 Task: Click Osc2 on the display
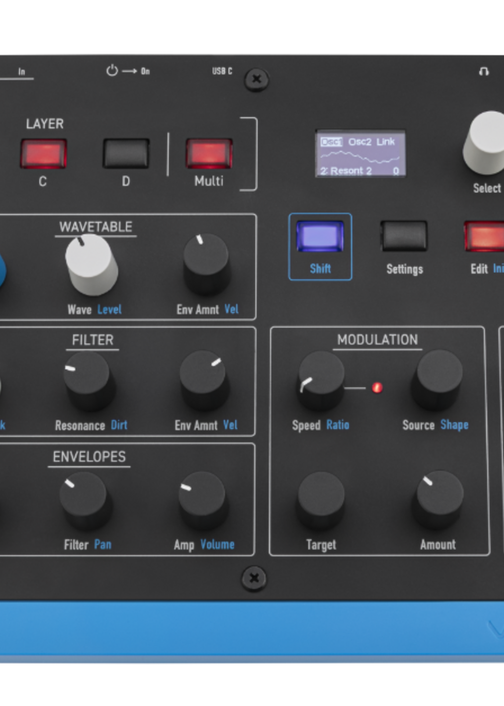tap(360, 142)
